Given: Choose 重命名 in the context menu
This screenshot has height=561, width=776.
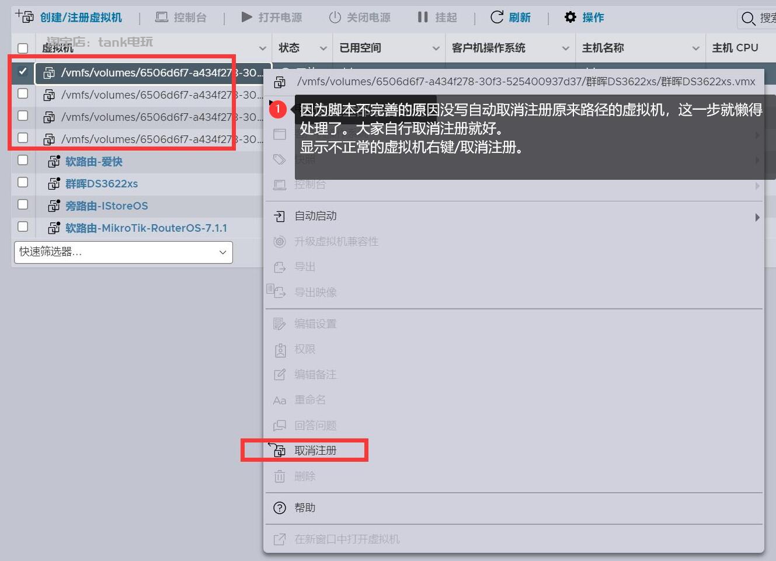Looking at the screenshot, I should (310, 400).
